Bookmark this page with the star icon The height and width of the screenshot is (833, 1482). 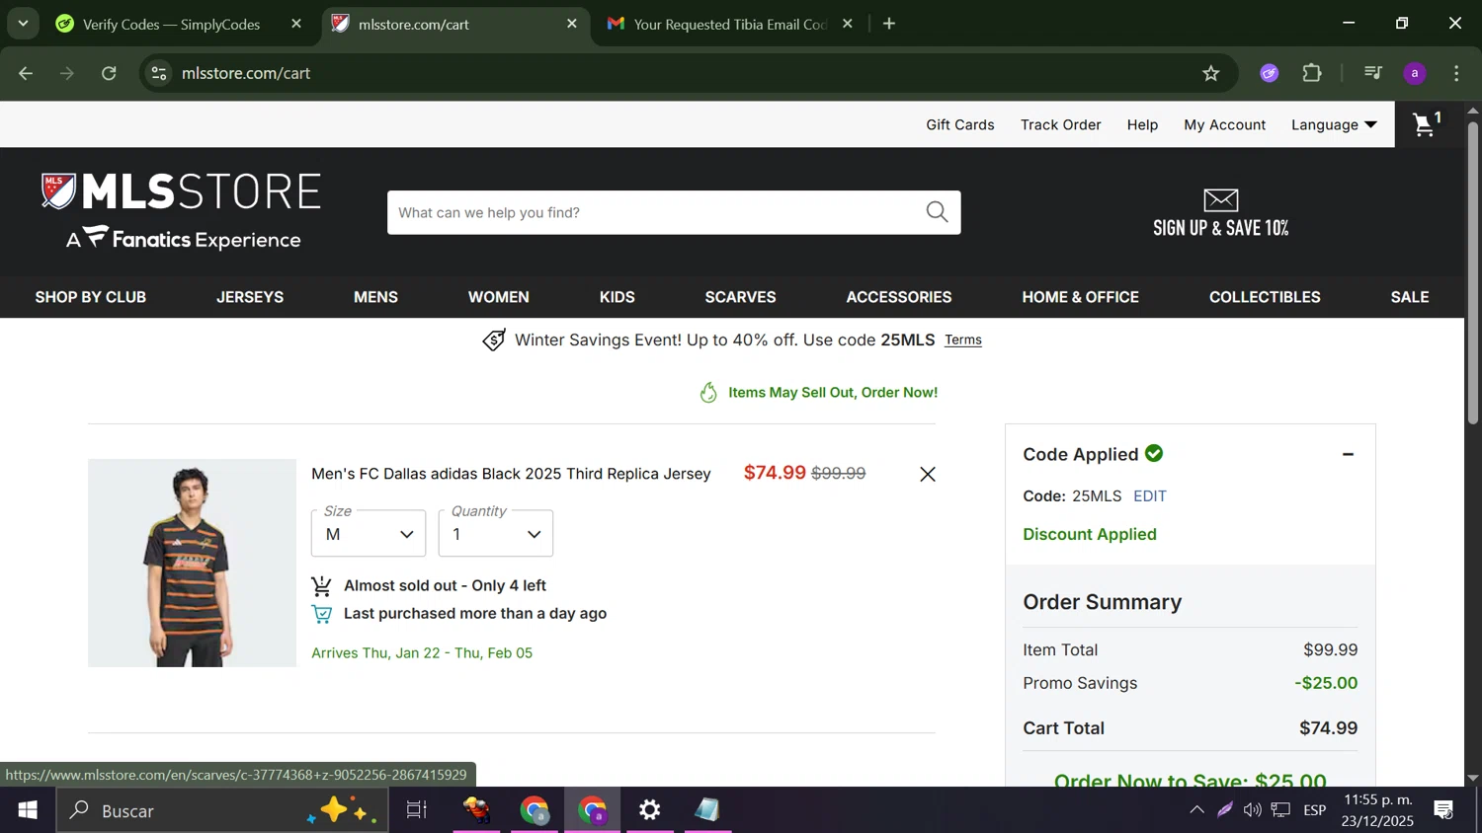tap(1211, 73)
